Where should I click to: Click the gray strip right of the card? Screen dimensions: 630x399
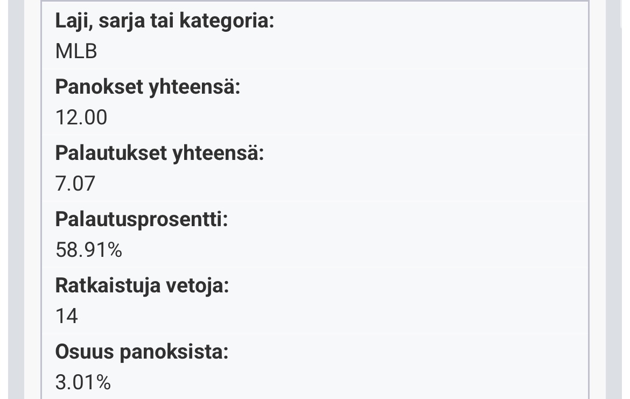tap(614, 199)
